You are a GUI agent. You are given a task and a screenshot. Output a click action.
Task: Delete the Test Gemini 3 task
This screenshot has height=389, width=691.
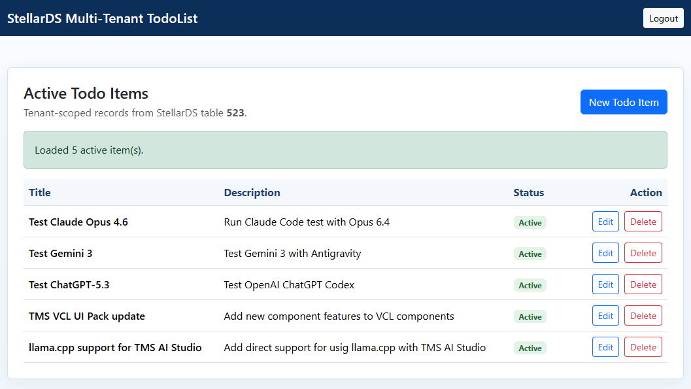643,252
